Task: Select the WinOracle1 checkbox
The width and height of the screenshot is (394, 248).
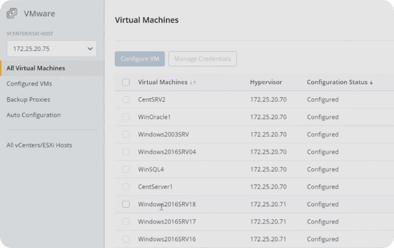Action: (126, 117)
